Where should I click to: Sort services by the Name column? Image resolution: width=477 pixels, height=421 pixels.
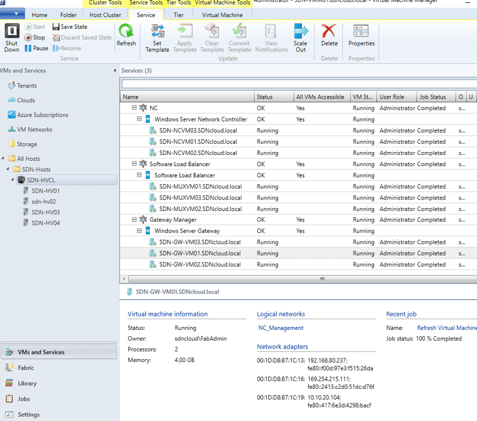tap(187, 96)
